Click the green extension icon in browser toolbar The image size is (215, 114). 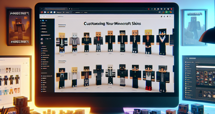point(166,12)
